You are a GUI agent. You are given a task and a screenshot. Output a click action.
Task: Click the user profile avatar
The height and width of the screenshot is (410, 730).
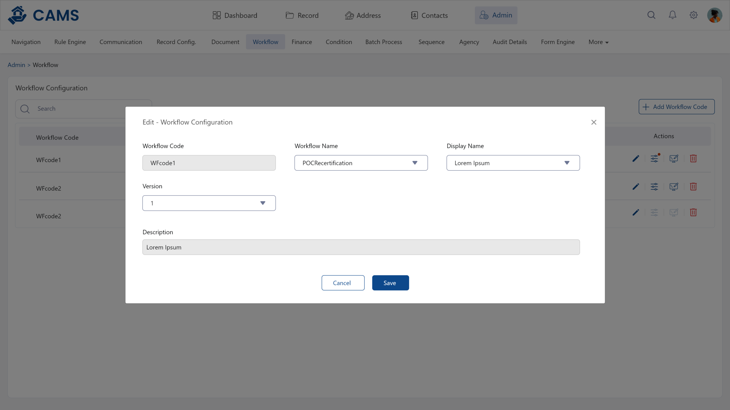pyautogui.click(x=714, y=15)
